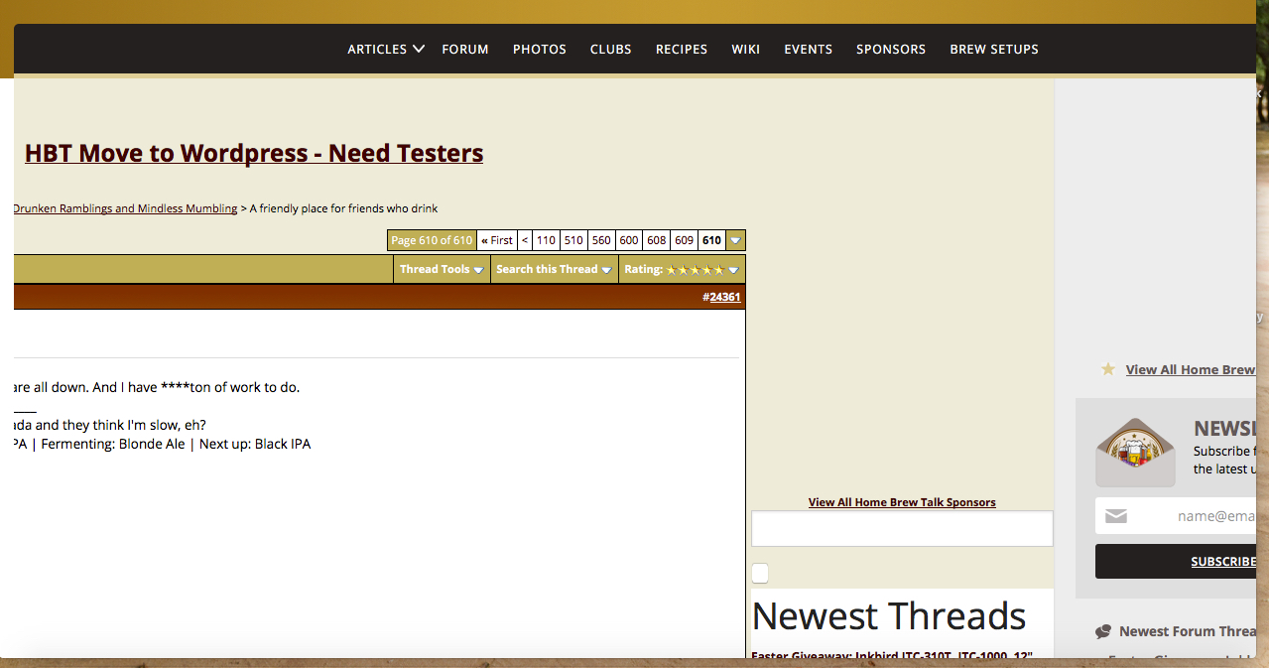The width and height of the screenshot is (1270, 669).
Task: Focus the empty field below sponsors link
Action: pos(902,528)
